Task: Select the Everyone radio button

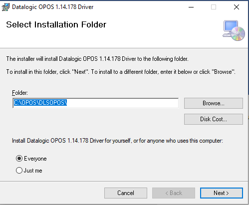Action: coord(19,159)
